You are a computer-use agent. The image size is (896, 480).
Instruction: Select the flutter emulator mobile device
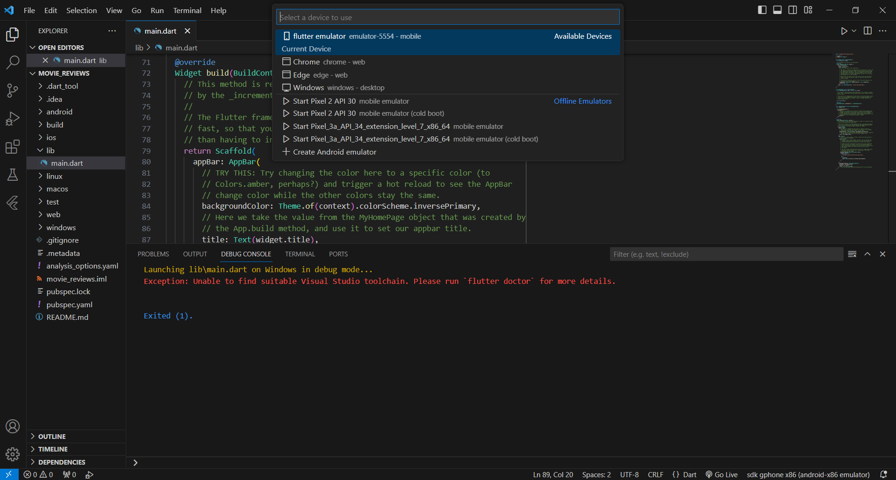448,42
